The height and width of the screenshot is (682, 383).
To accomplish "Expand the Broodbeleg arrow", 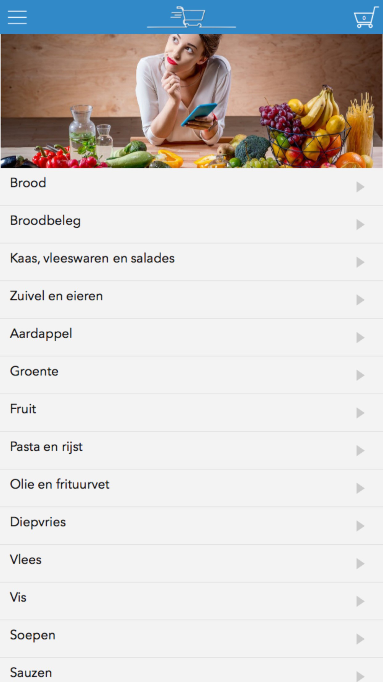I will point(360,224).
